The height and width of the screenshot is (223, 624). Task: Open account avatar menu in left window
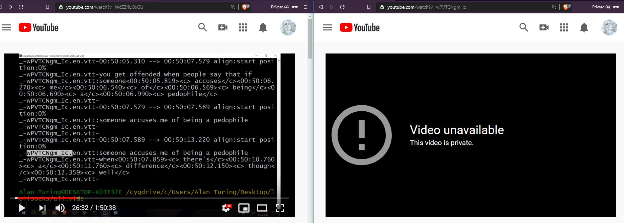(288, 27)
